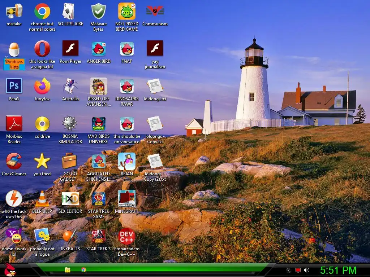
Task: Open the 'loldongs.txt' text file
Action: (155, 86)
